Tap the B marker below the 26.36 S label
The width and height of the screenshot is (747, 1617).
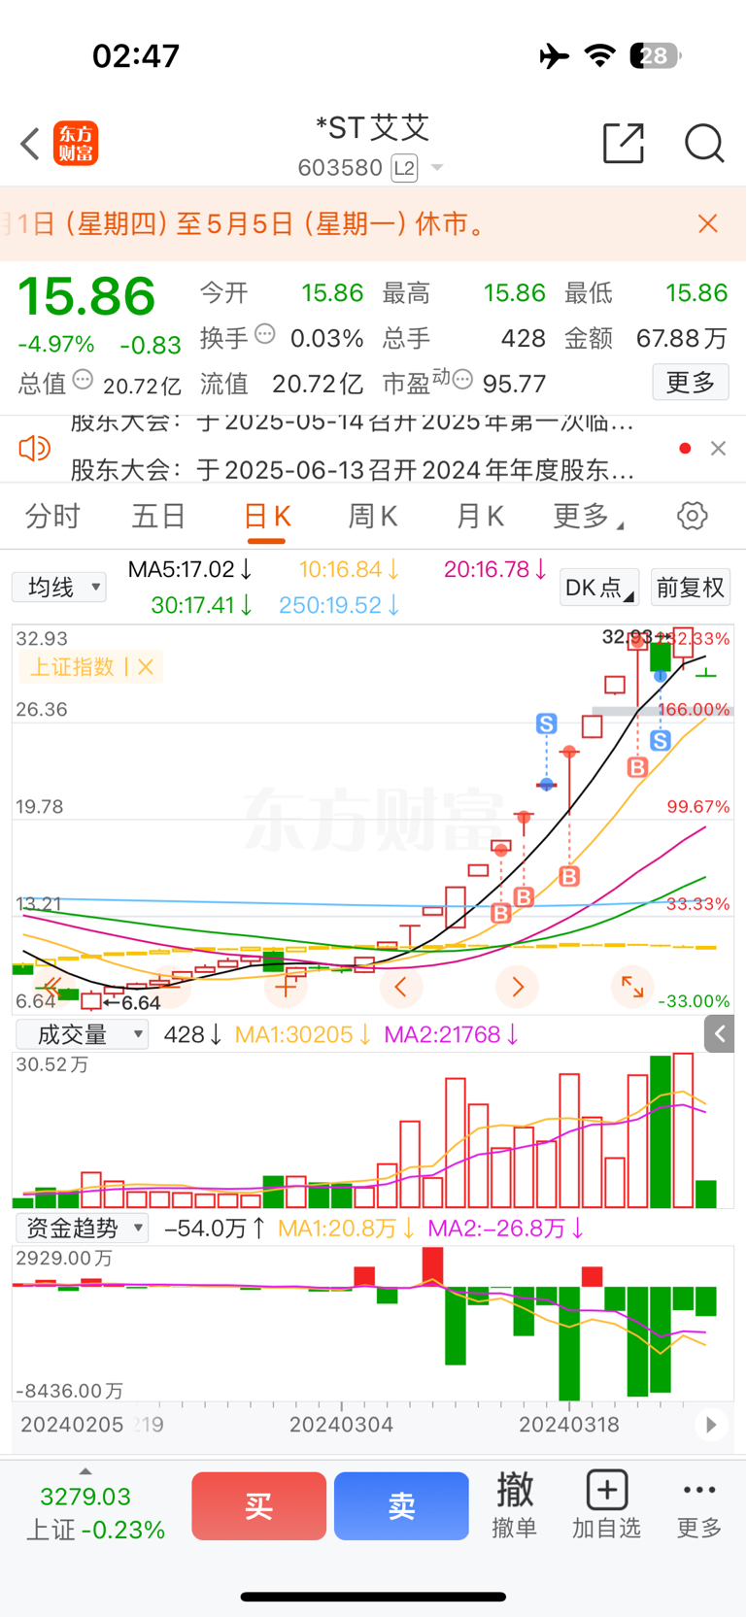point(637,767)
